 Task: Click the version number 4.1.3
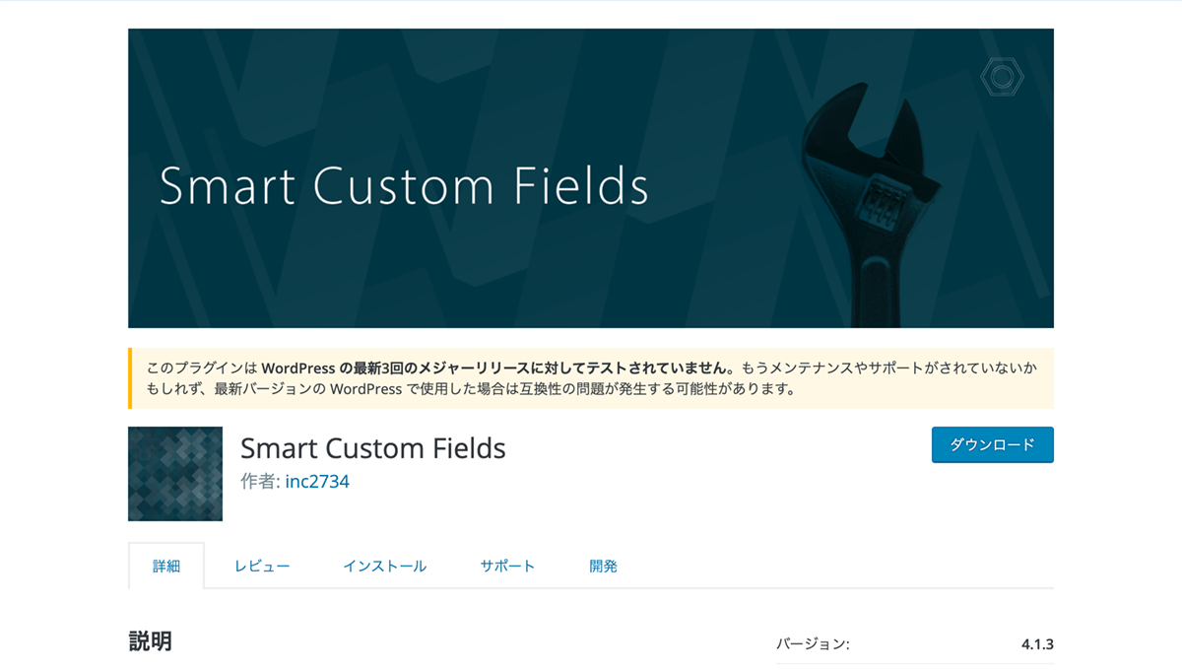pyautogui.click(x=1037, y=644)
